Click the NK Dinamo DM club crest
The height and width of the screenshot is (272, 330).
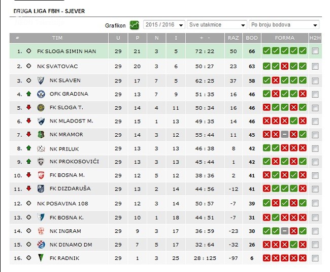coord(41,245)
